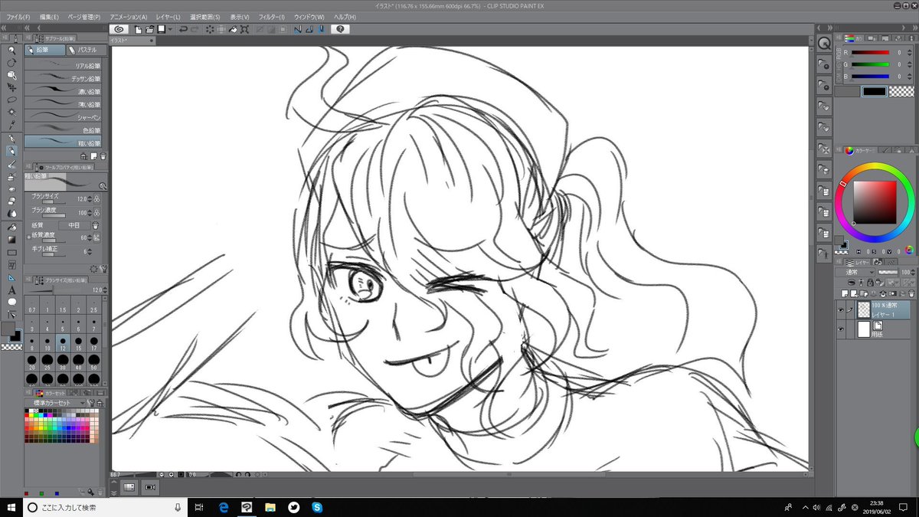The width and height of the screenshot is (919, 517).
Task: Open Quick Access panel icon
Action: tap(824, 44)
